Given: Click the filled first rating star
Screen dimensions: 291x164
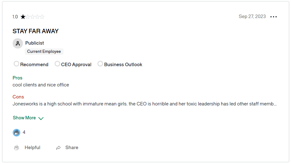Looking at the screenshot, I should click(23, 17).
